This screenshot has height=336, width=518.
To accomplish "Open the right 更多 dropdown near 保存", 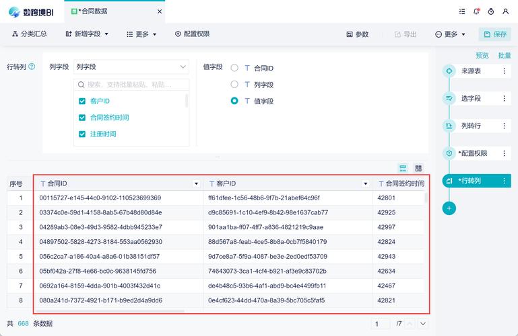I will pos(450,34).
